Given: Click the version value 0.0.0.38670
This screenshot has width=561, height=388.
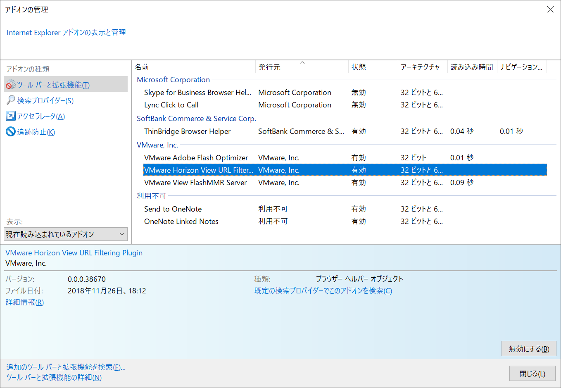Looking at the screenshot, I should pyautogui.click(x=87, y=279).
